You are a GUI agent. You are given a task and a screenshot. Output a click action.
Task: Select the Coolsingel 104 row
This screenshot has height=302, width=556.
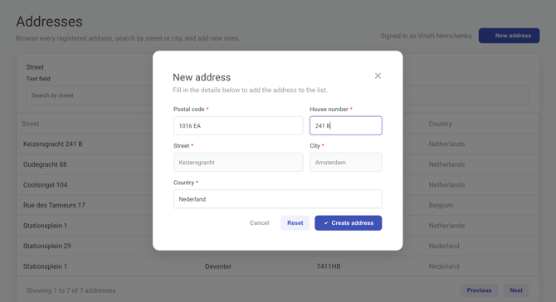click(278, 185)
